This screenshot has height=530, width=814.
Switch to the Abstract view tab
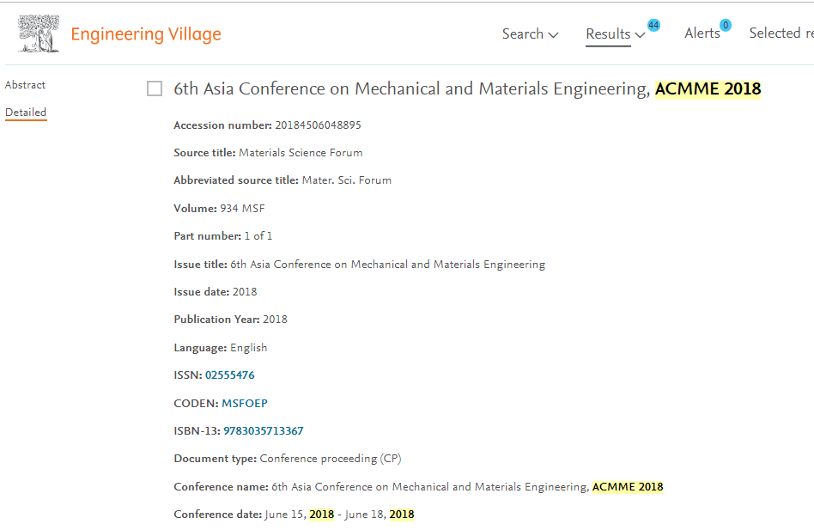click(25, 85)
